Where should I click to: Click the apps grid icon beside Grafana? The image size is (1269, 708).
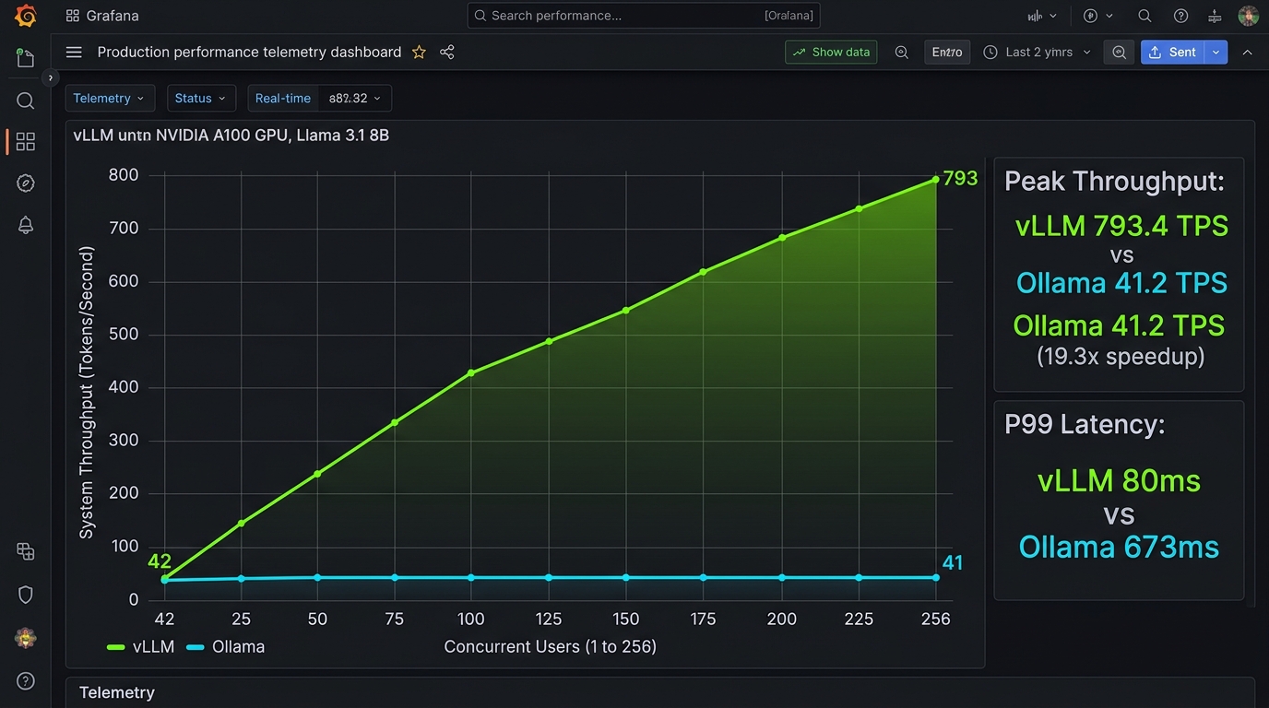tap(73, 16)
